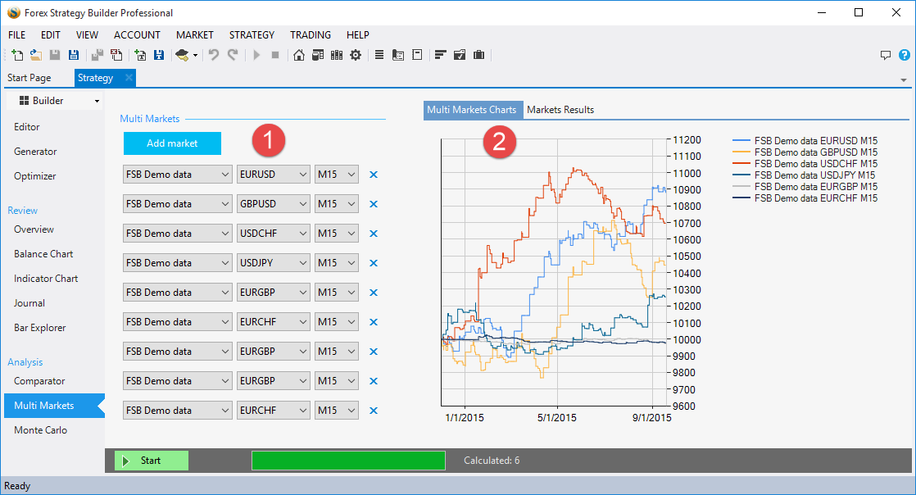Open help with the blue question mark
This screenshot has width=916, height=495.
pos(905,55)
